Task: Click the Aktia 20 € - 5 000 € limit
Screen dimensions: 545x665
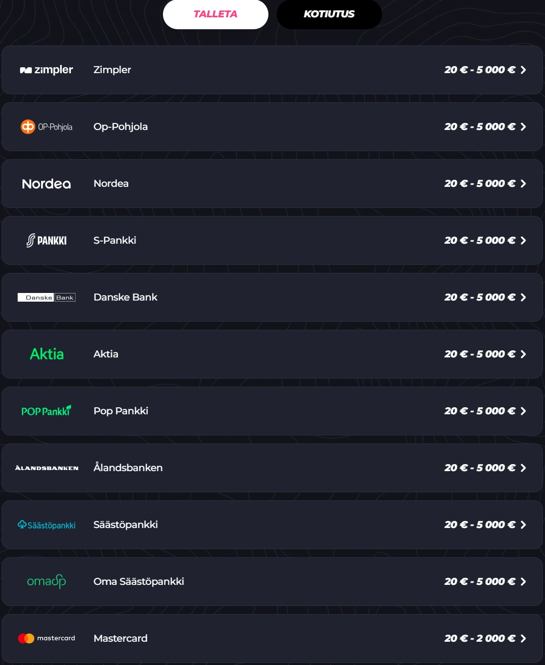Action: tap(480, 354)
